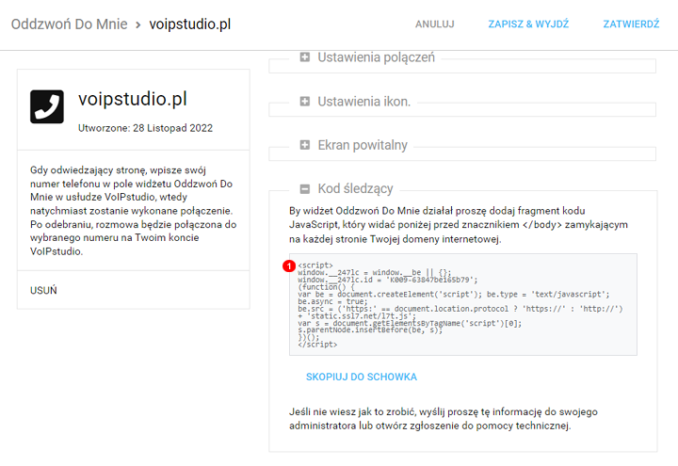678x466 pixels.
Task: Click the breadcrumb chevron arrow separator
Action: pyautogui.click(x=137, y=24)
